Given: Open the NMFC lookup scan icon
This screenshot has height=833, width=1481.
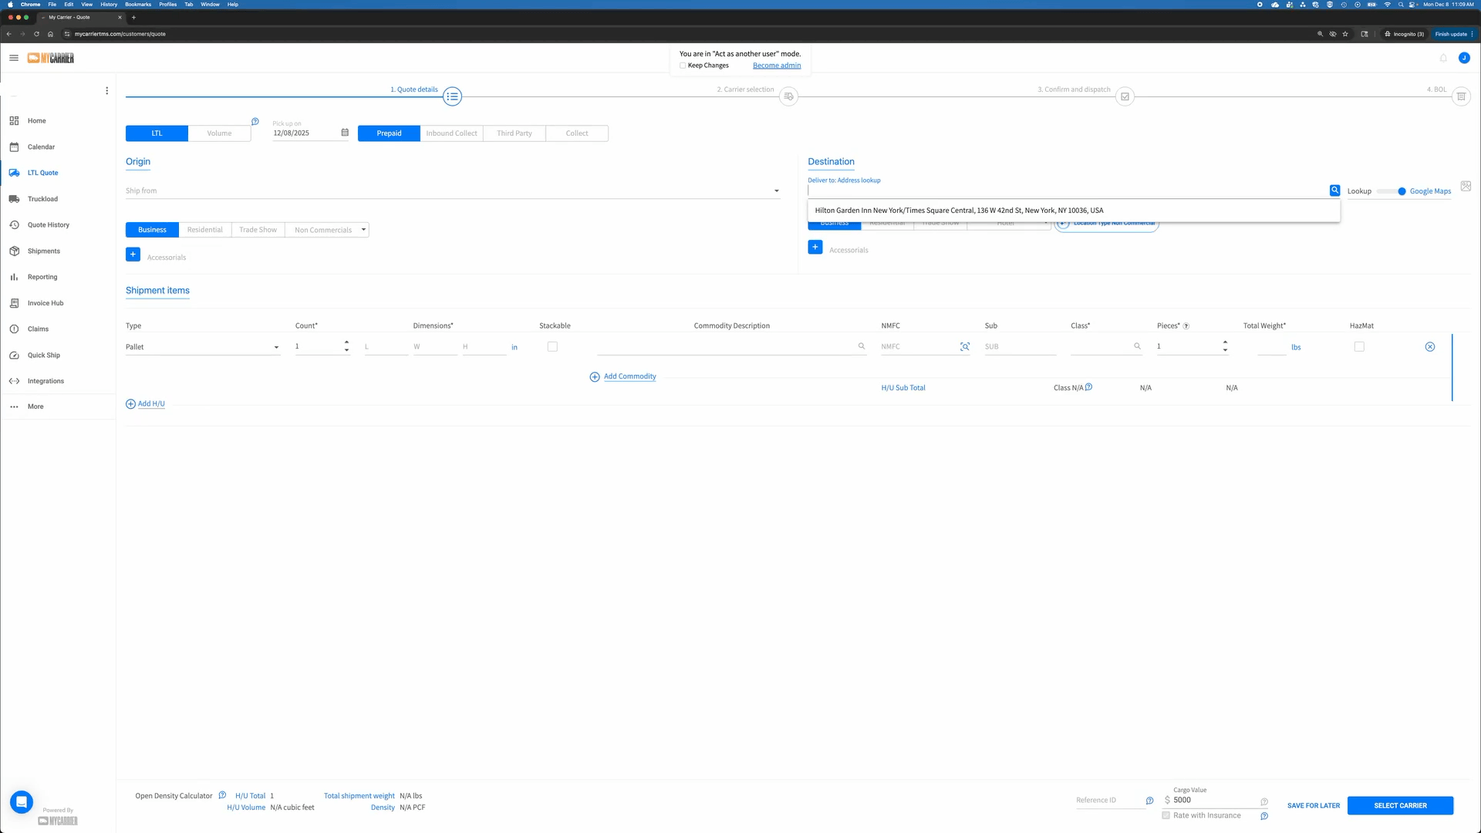Looking at the screenshot, I should coord(965,347).
